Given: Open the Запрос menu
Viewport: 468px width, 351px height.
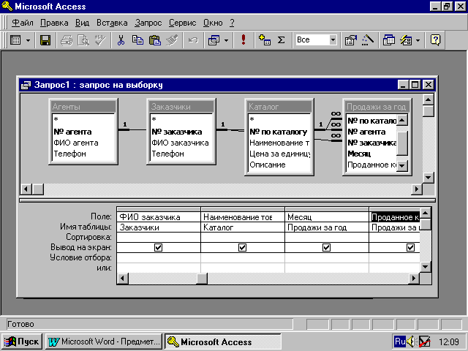Looking at the screenshot, I should [x=148, y=23].
